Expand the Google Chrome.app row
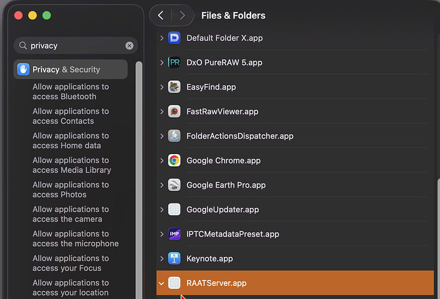The image size is (440, 299). (162, 160)
